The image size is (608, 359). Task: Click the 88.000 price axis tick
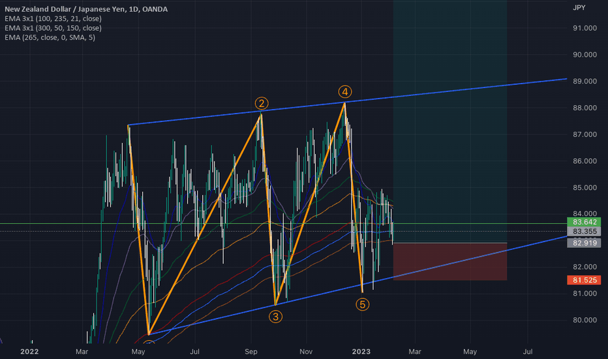585,108
